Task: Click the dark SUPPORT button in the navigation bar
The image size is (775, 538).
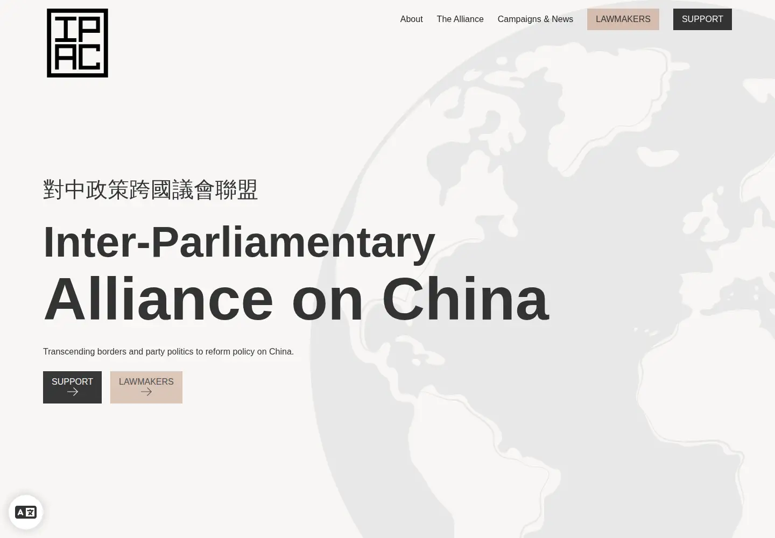Action: [702, 19]
